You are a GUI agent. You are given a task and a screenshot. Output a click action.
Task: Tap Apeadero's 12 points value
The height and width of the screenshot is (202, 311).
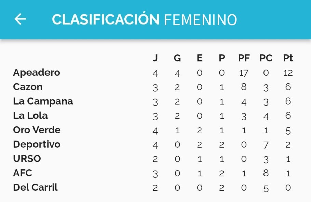pos(288,73)
